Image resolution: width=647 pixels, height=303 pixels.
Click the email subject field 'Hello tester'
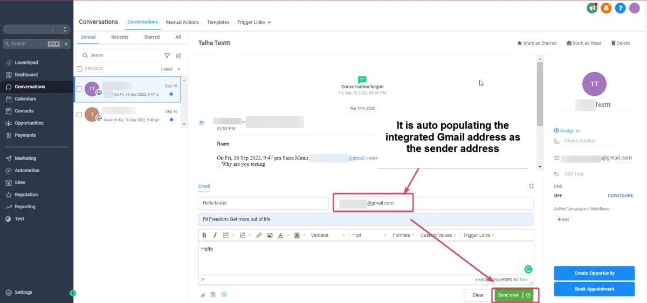263,203
